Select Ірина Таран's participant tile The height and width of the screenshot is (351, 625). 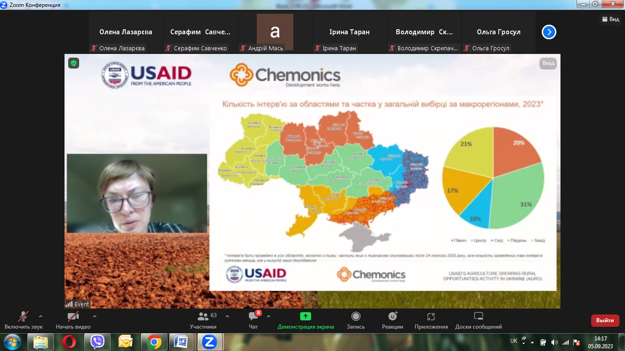pyautogui.click(x=350, y=32)
